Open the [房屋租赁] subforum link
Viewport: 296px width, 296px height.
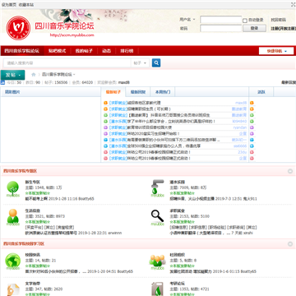65,228
